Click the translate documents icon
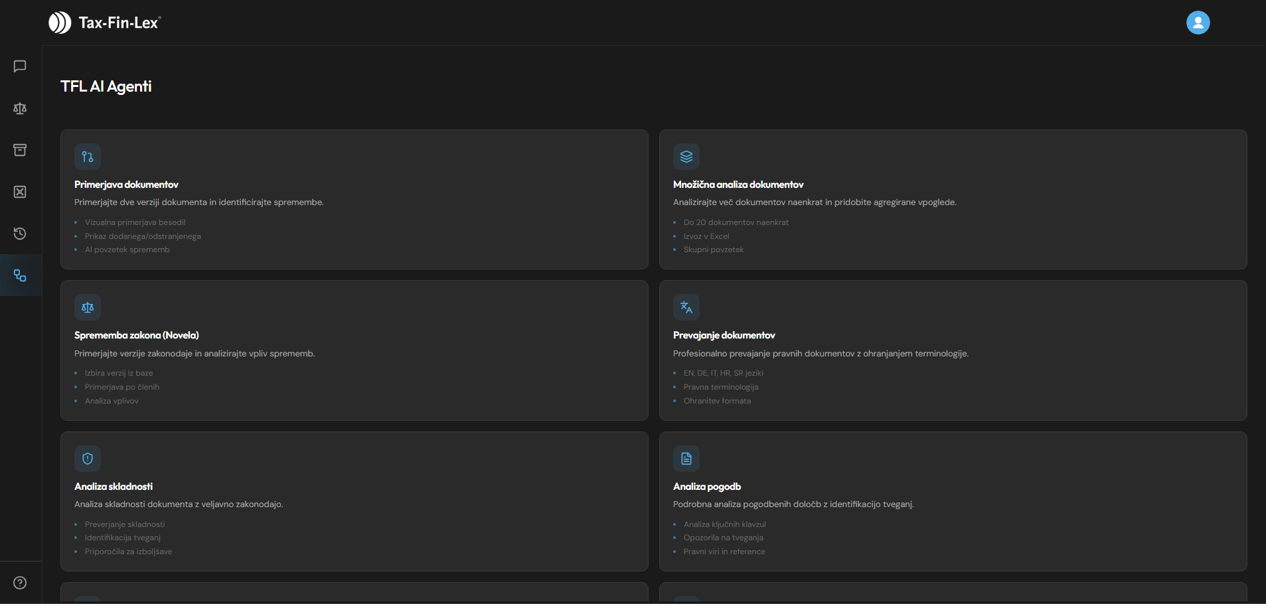Screen dimensions: 1266x604 (x=686, y=307)
